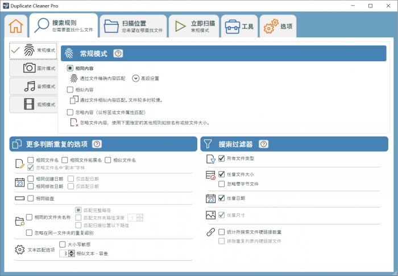Enable 大小写敏感 checkbox
The image size is (398, 276).
coord(62,244)
